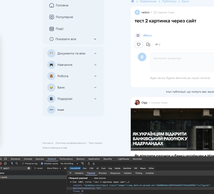Image resolution: width=214 pixels, height=194 pixels.
Task: Uncheck the Disable cache checkbox
Action: [x=42, y=163]
